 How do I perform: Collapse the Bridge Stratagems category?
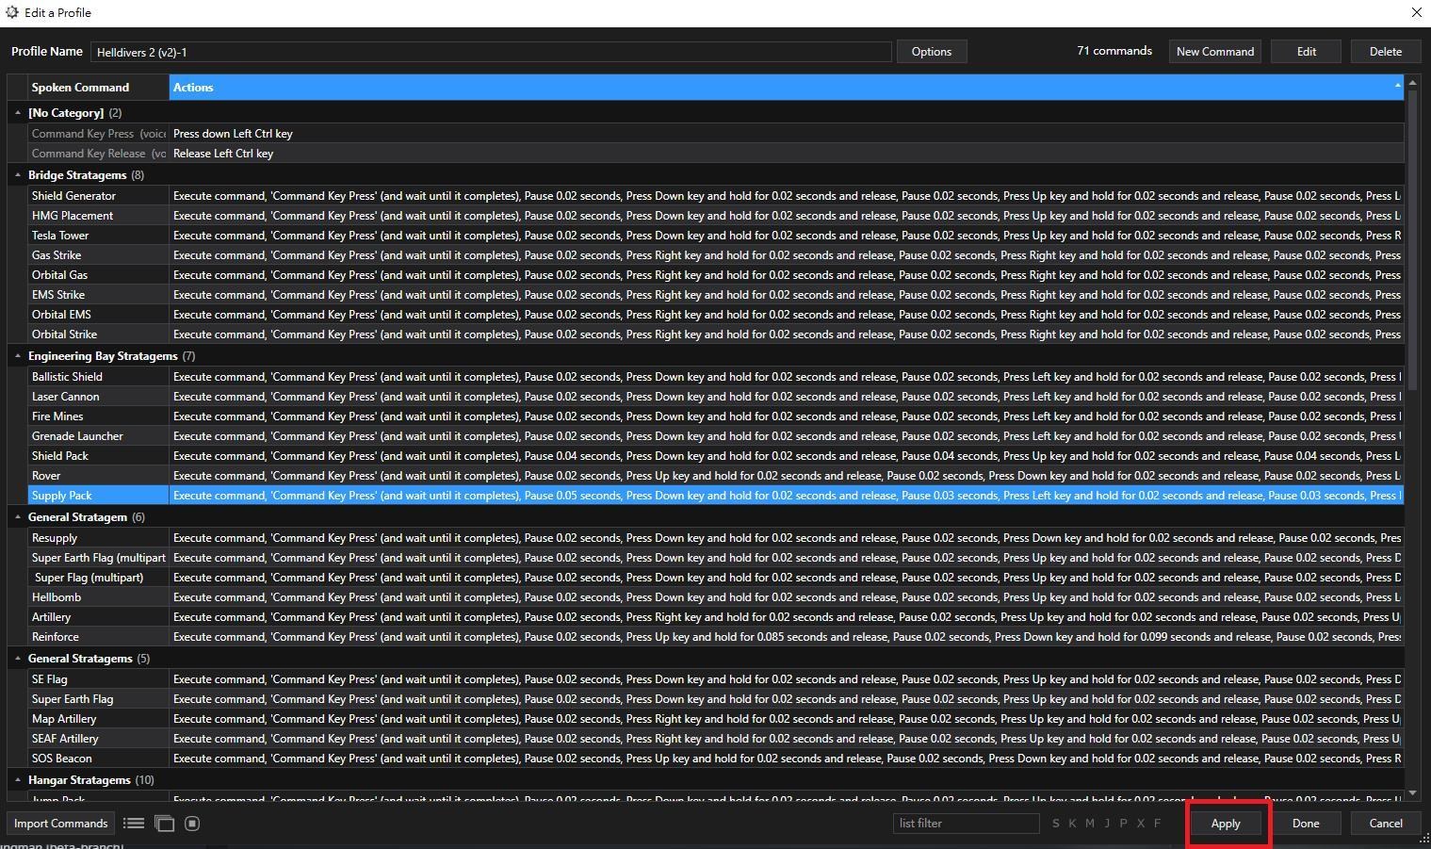click(x=18, y=175)
